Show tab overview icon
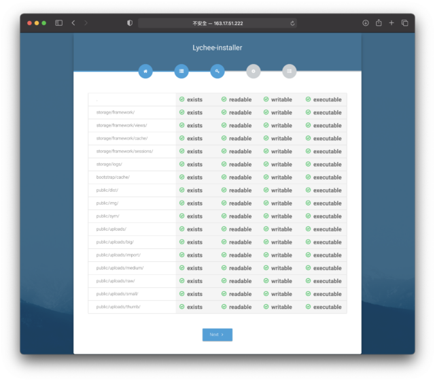The image size is (435, 381). pyautogui.click(x=405, y=23)
